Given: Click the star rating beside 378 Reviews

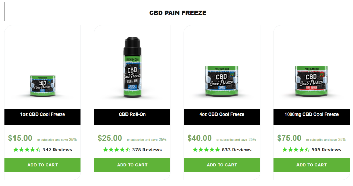Looking at the screenshot, I should pyautogui.click(x=117, y=150).
